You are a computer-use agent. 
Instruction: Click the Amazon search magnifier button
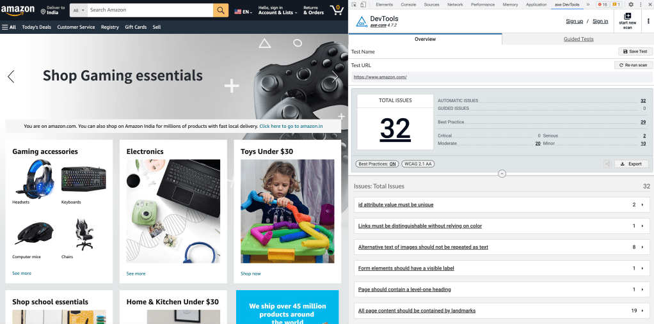tap(221, 10)
